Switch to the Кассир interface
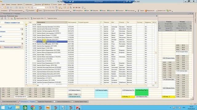The width and height of the screenshot is (197, 110). coord(103,11)
